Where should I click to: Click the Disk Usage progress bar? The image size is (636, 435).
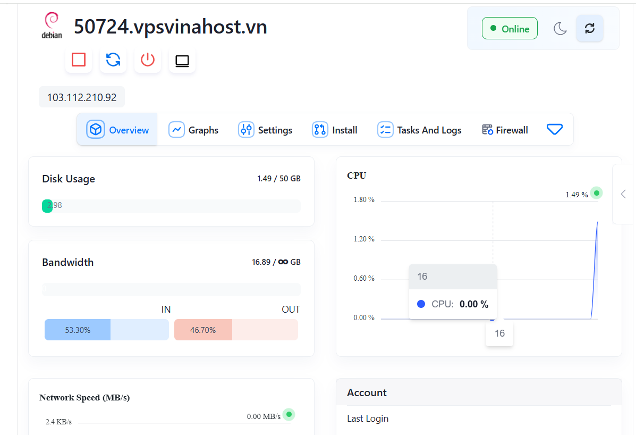pos(171,206)
